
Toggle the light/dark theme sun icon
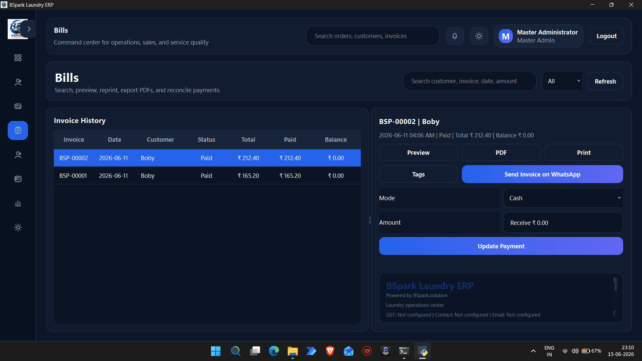pyautogui.click(x=479, y=36)
